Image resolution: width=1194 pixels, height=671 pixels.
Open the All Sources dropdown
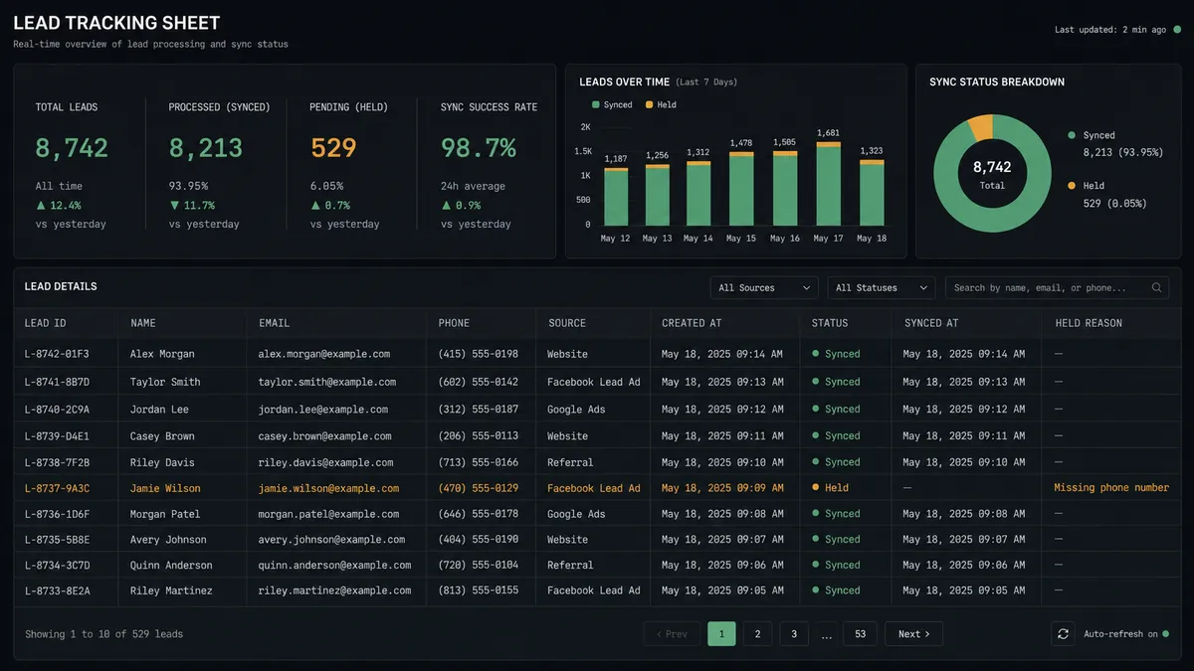tap(764, 288)
